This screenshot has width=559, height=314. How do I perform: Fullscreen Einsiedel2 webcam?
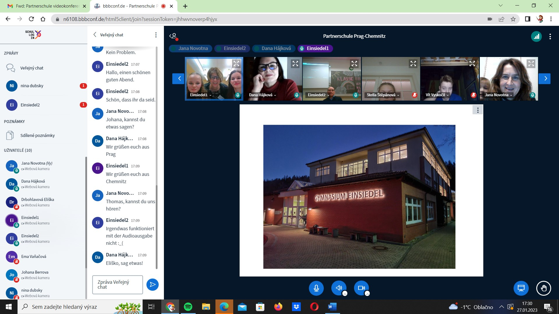(x=354, y=63)
